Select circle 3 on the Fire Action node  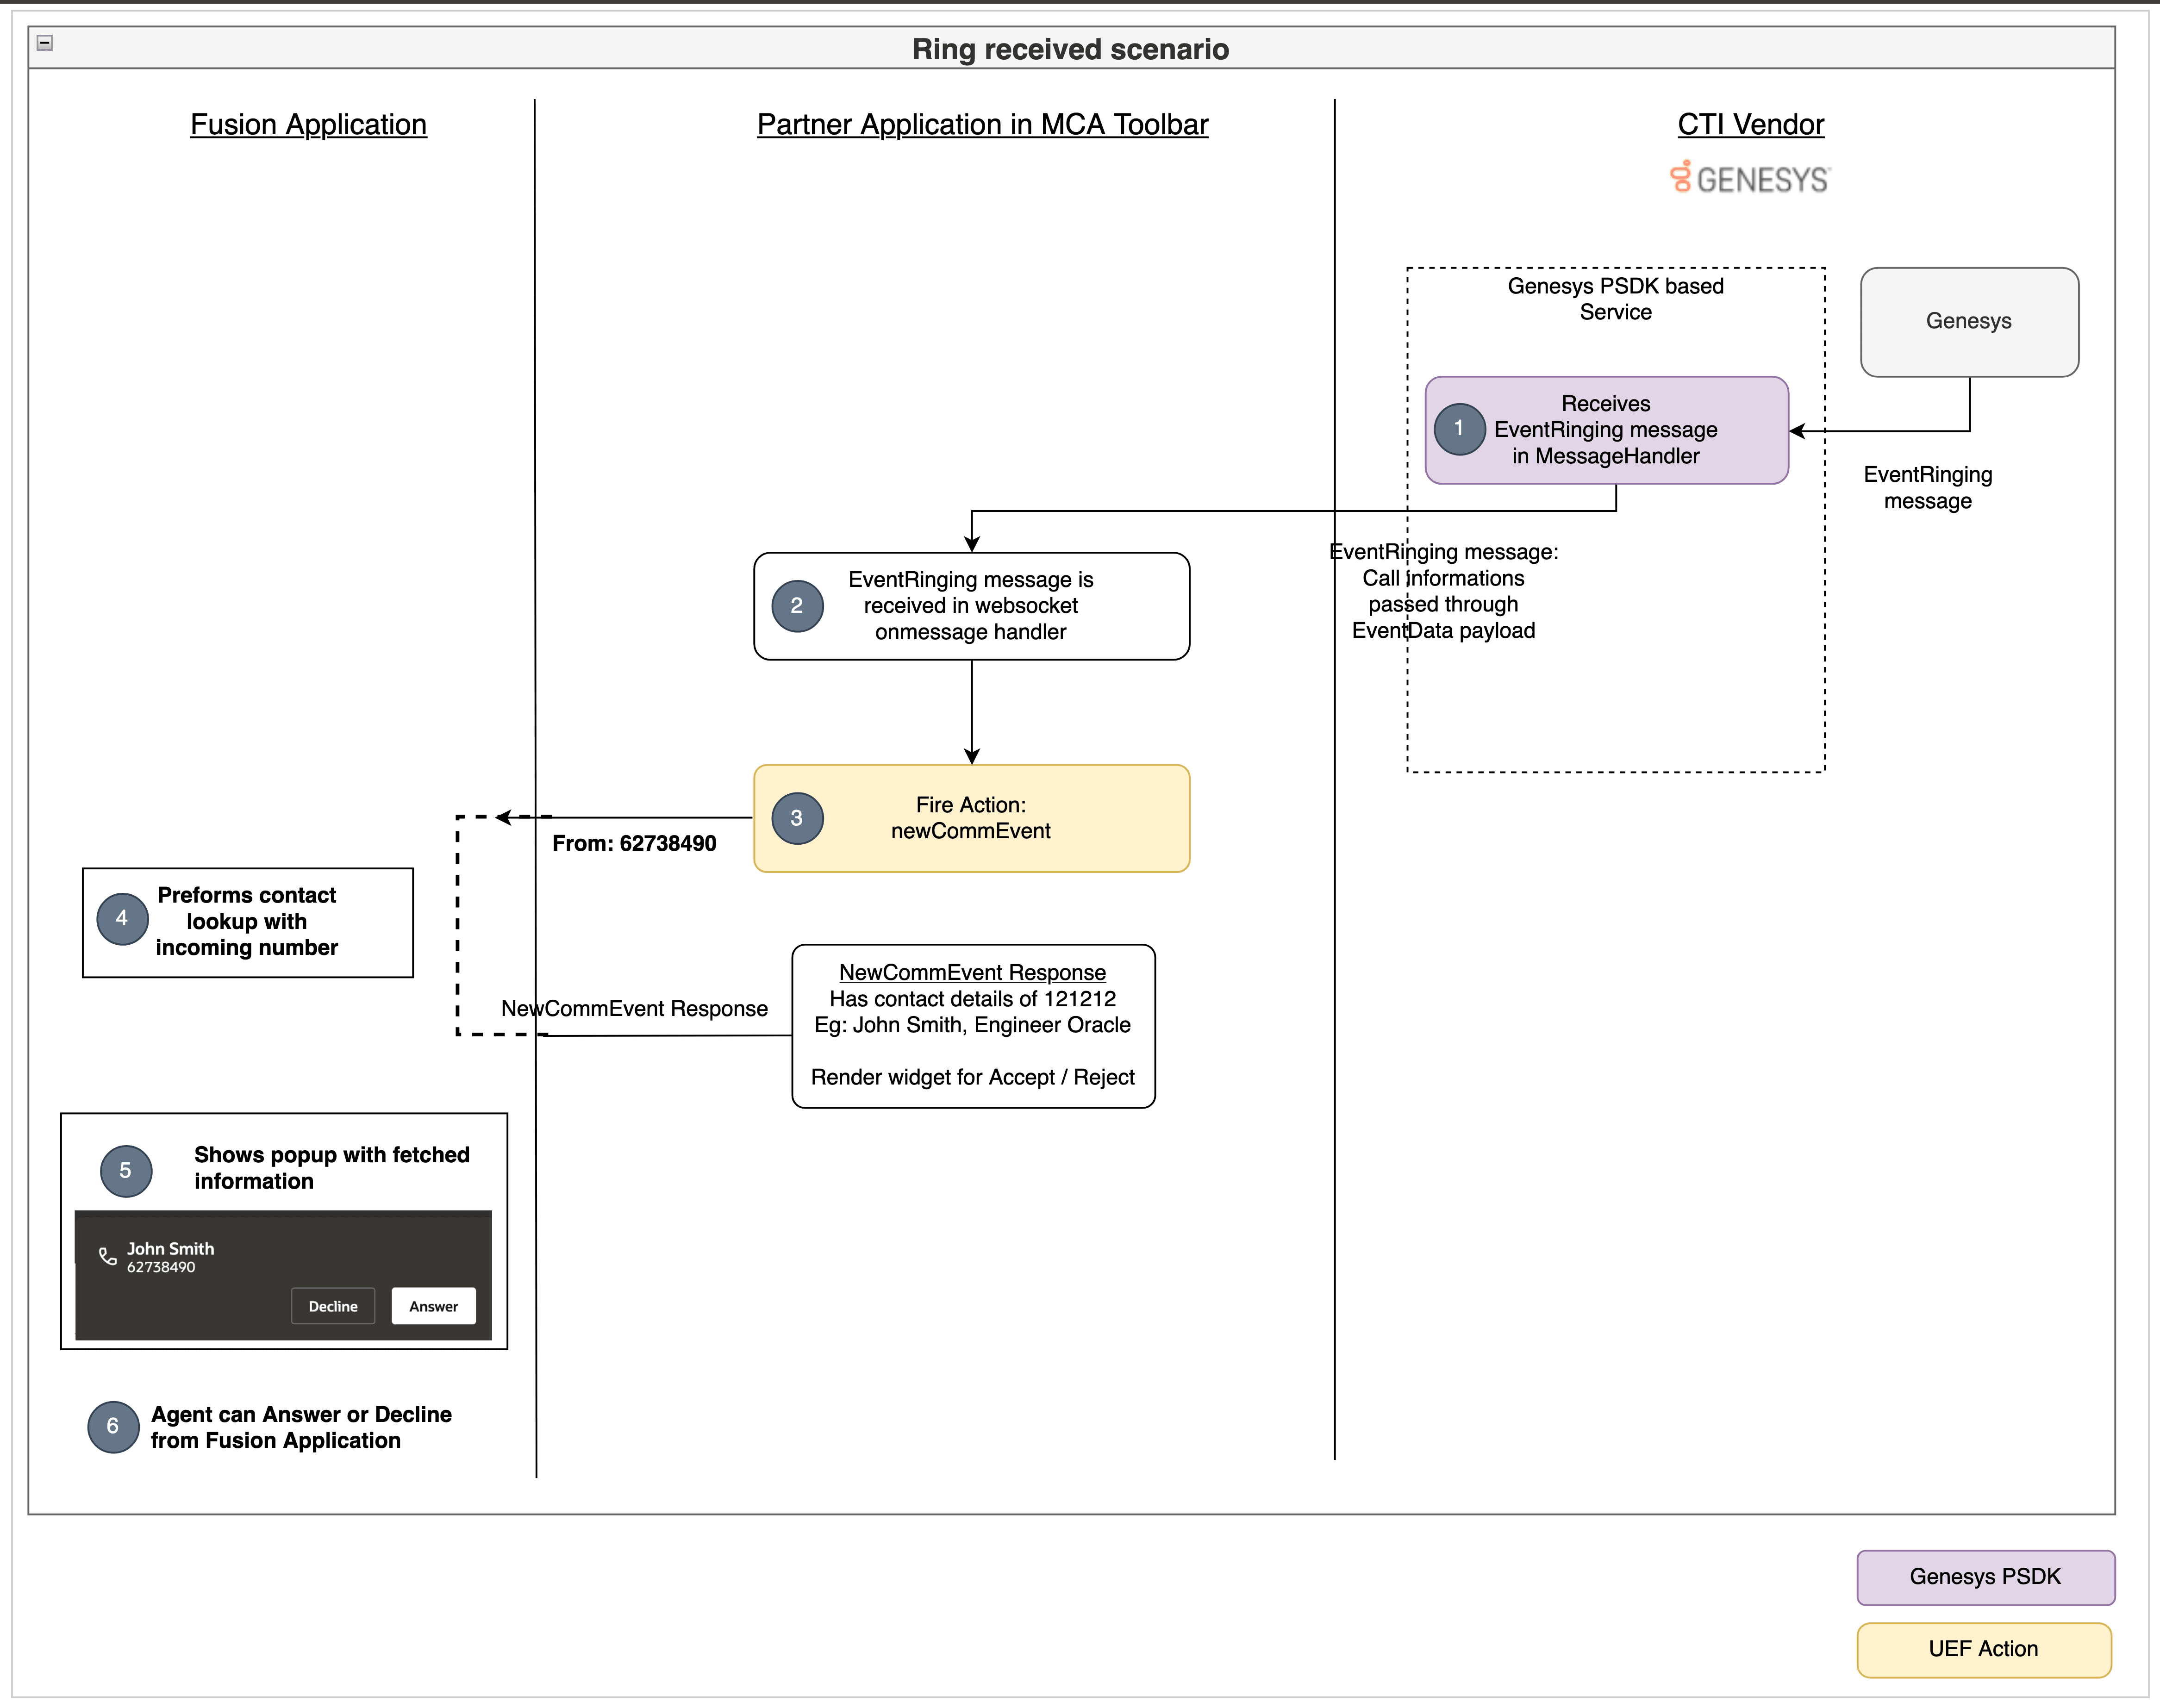797,818
